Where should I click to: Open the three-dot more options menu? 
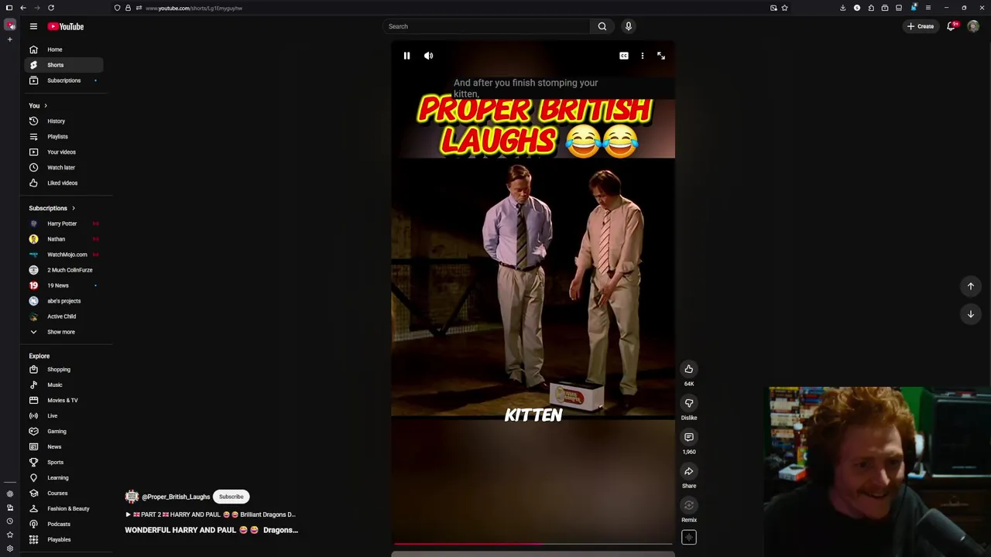click(642, 56)
